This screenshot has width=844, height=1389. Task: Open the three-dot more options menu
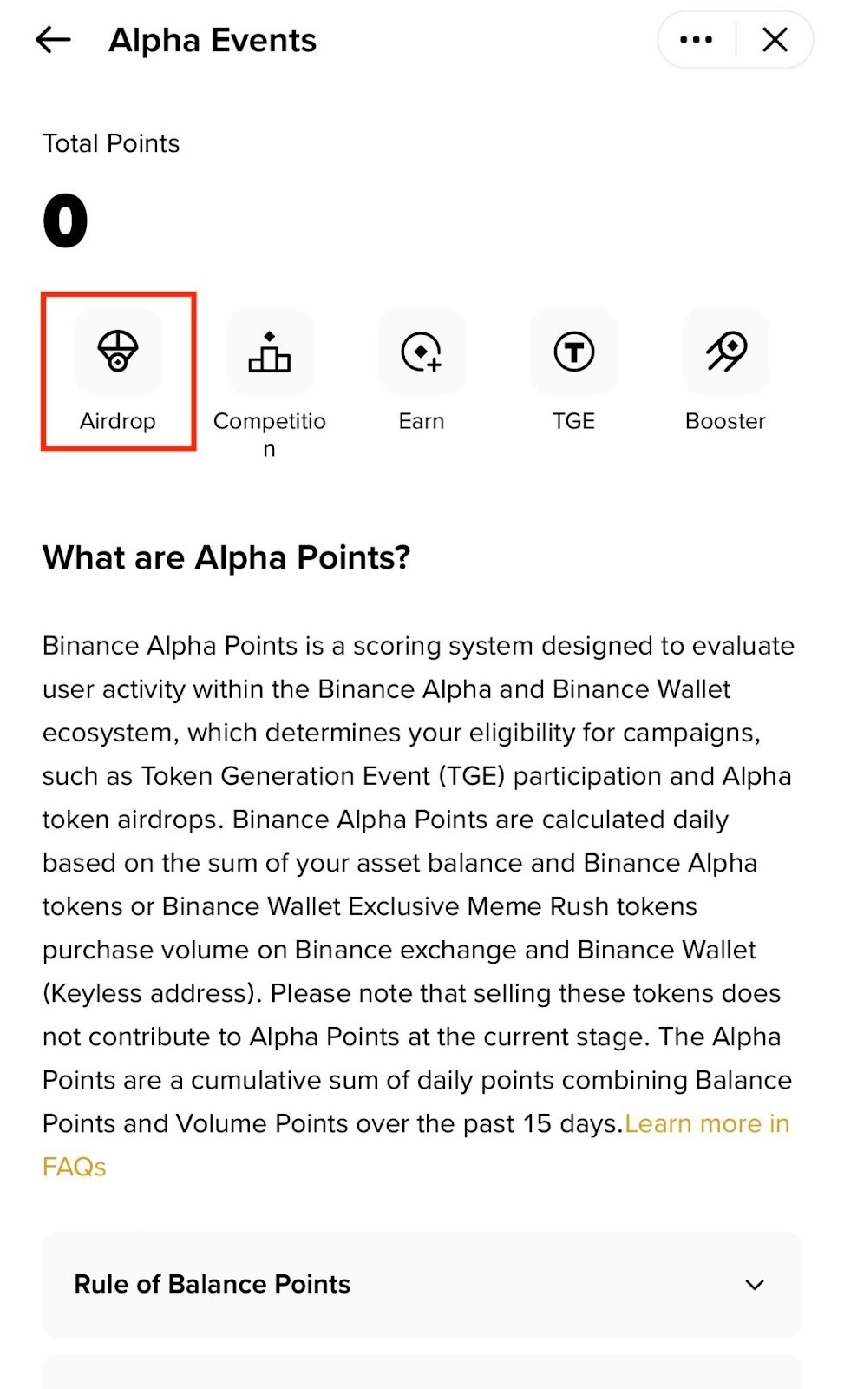pyautogui.click(x=696, y=40)
